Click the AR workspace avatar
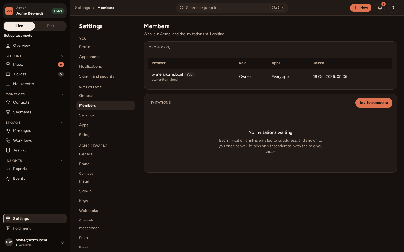The width and height of the screenshot is (404, 252). tap(9, 11)
